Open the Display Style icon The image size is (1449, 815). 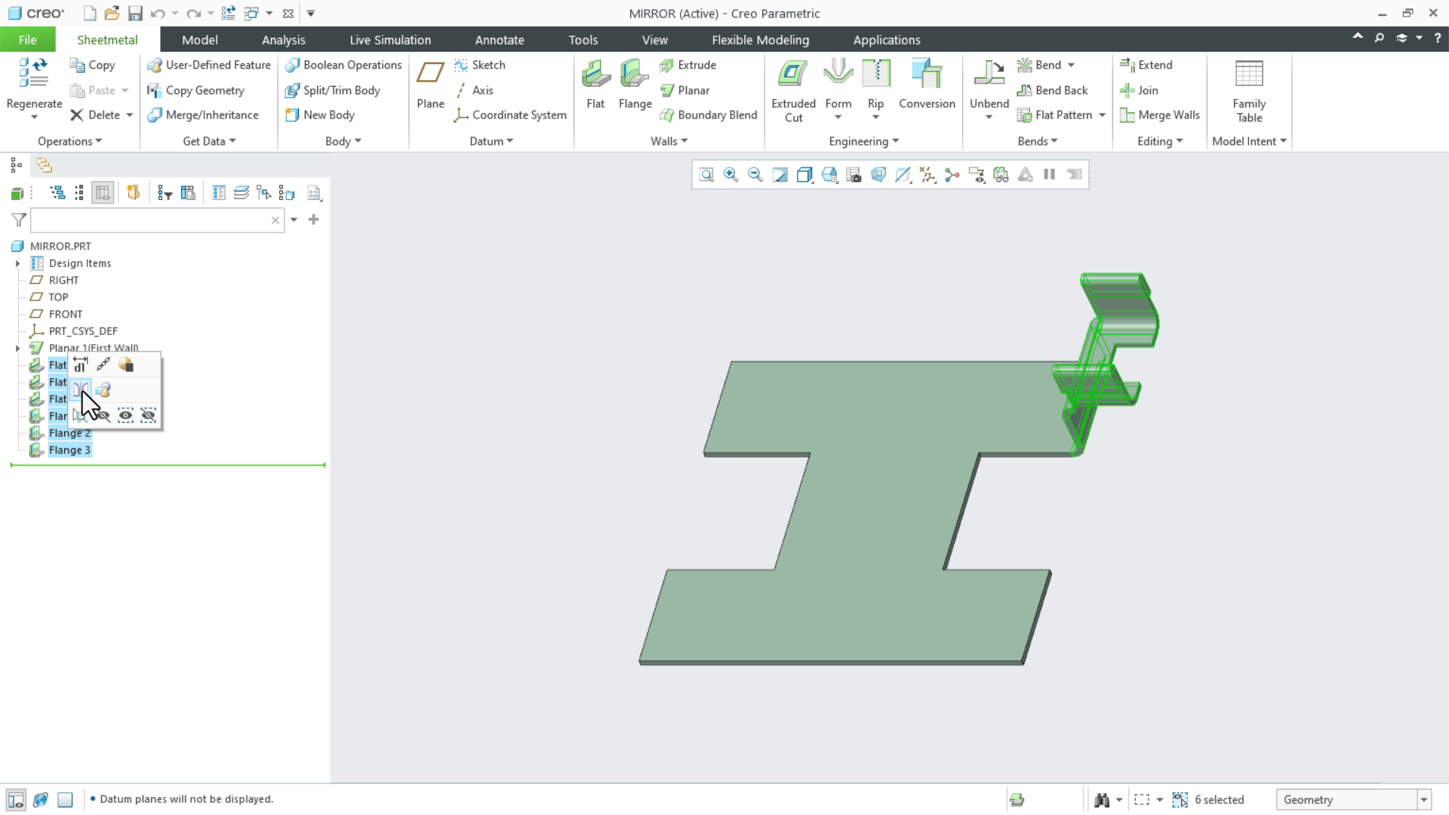(804, 175)
